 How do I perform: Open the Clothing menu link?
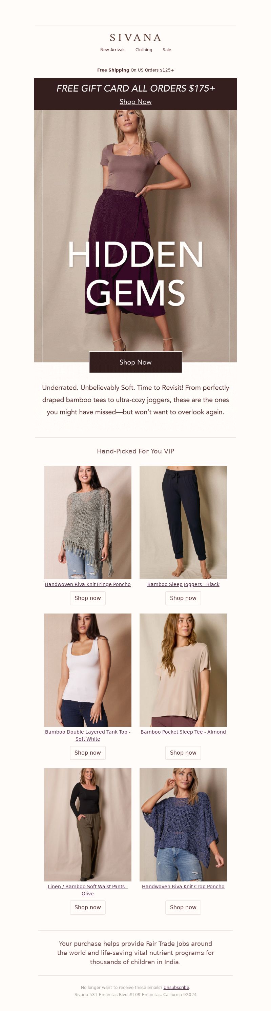pos(144,50)
